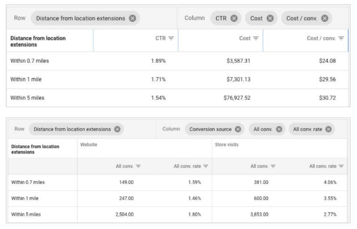Remove the All conv. column chip
357x229 pixels.
[x=279, y=129]
